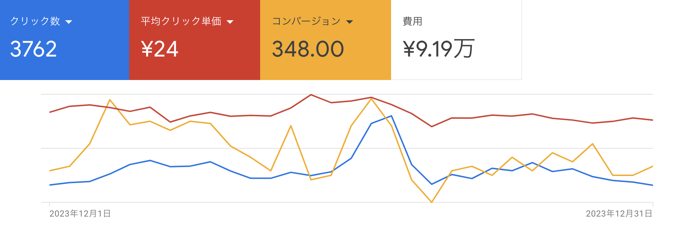Click the blue line's highest peak
This screenshot has width=674, height=229.
(x=391, y=116)
